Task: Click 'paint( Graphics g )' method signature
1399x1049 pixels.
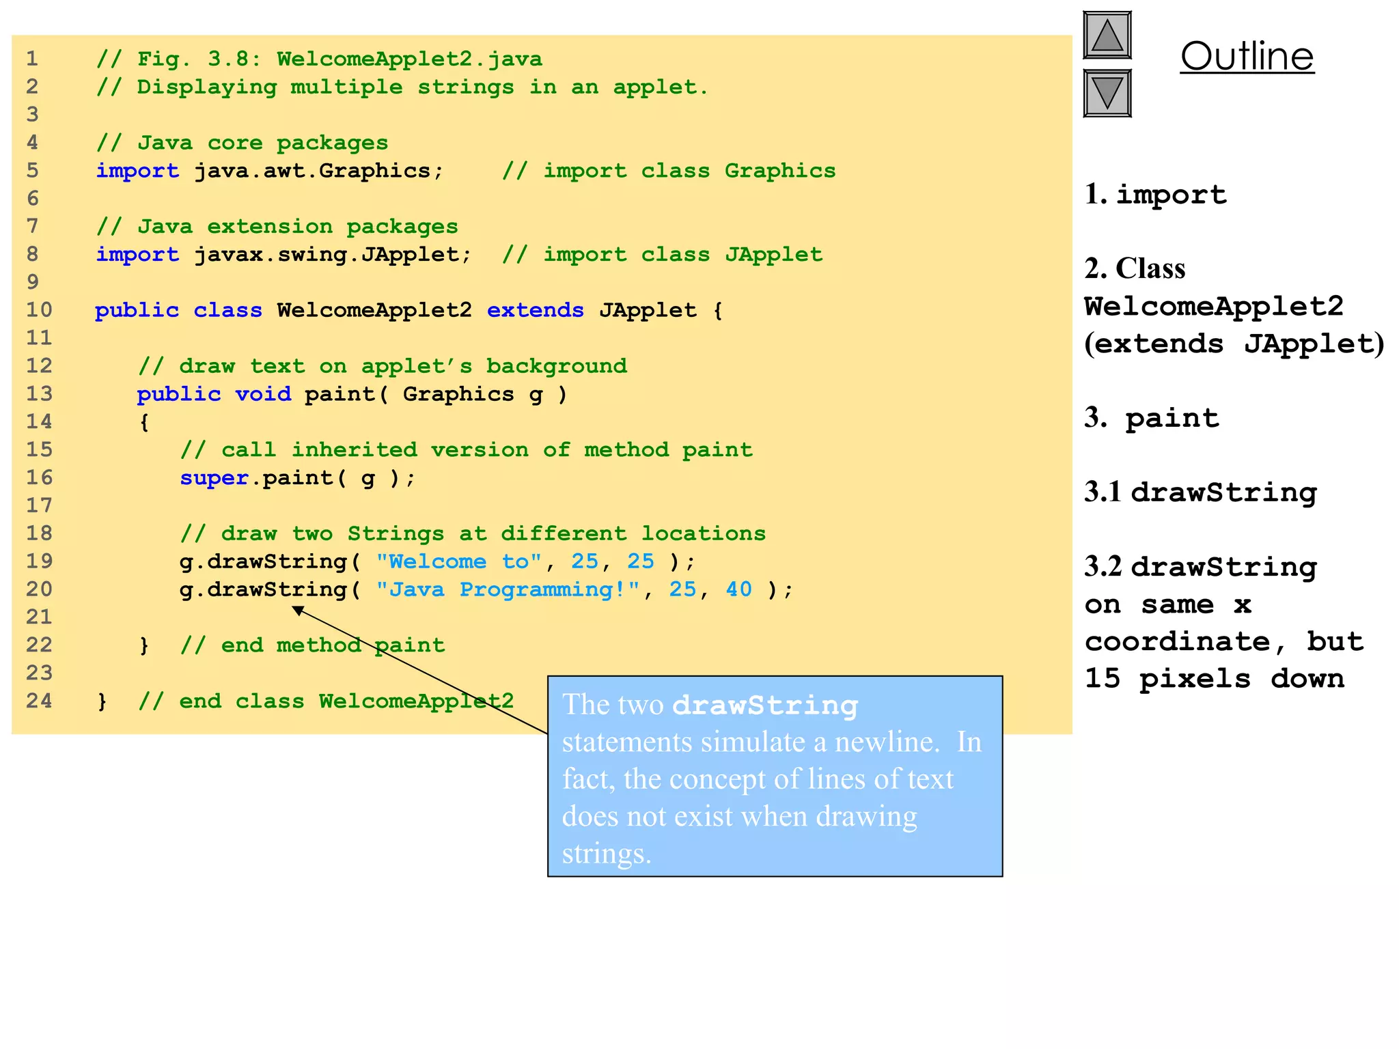Action: click(436, 395)
